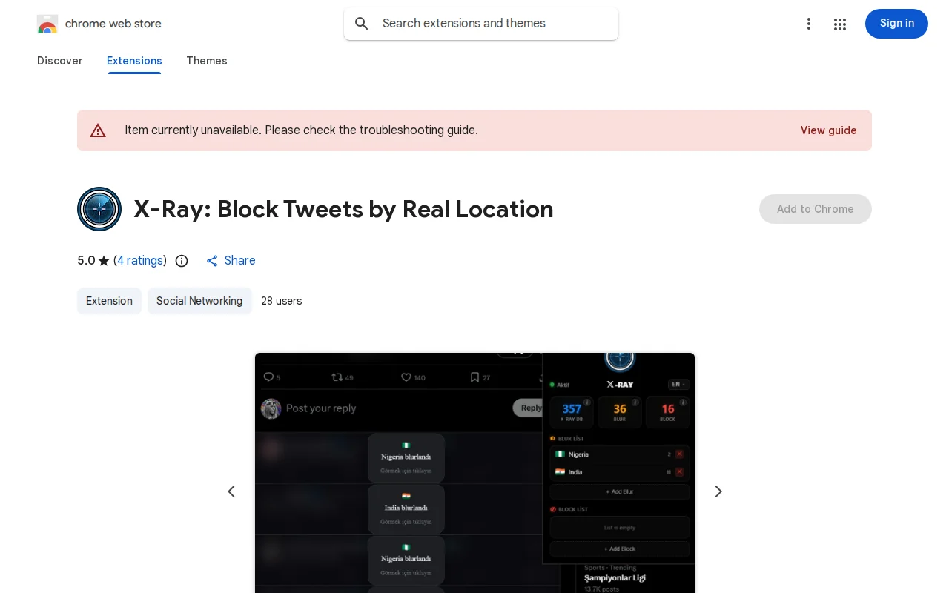Click the Share link
949x593 pixels.
(231, 261)
